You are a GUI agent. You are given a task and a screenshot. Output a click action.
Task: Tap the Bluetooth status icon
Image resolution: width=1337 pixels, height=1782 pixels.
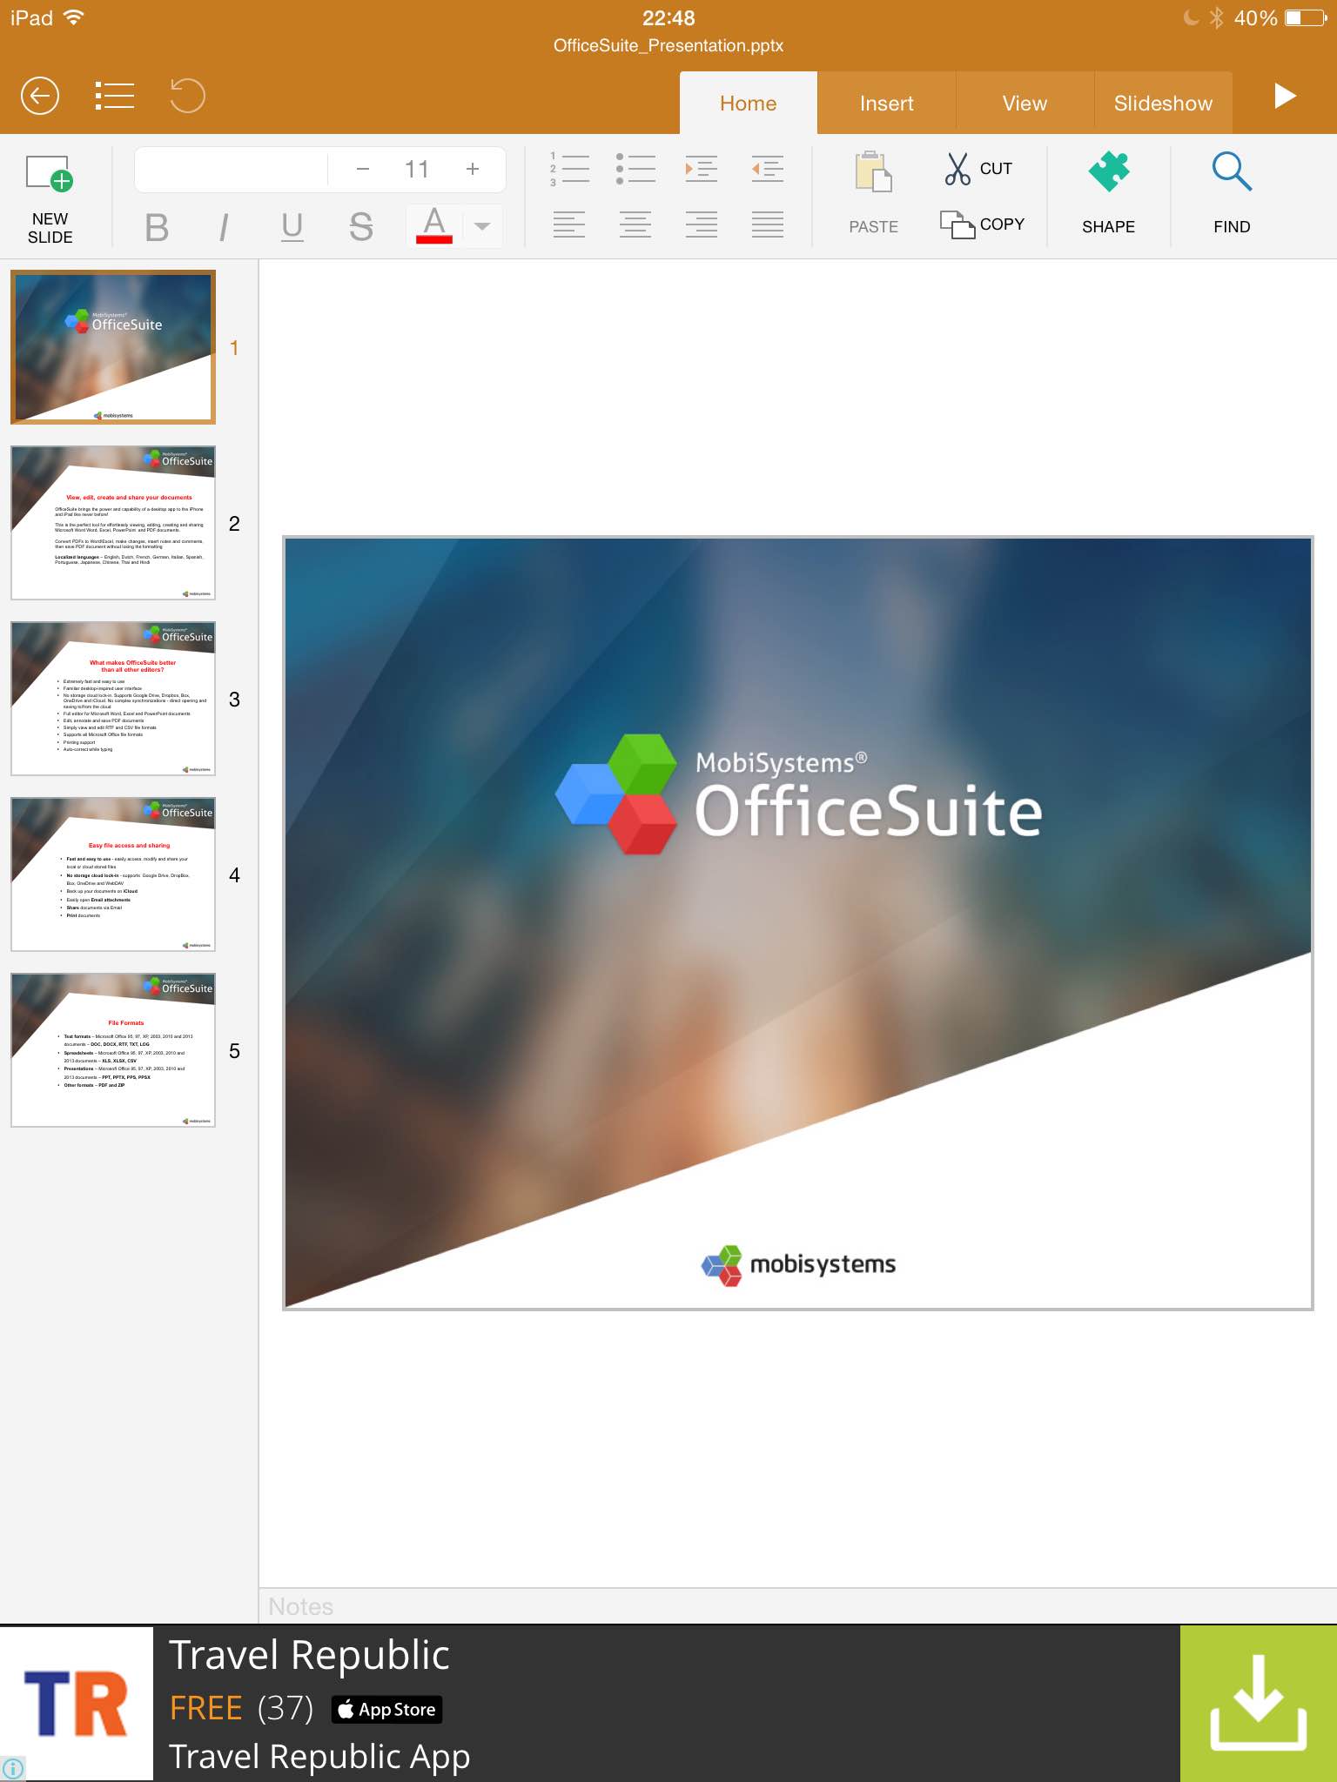click(1216, 17)
